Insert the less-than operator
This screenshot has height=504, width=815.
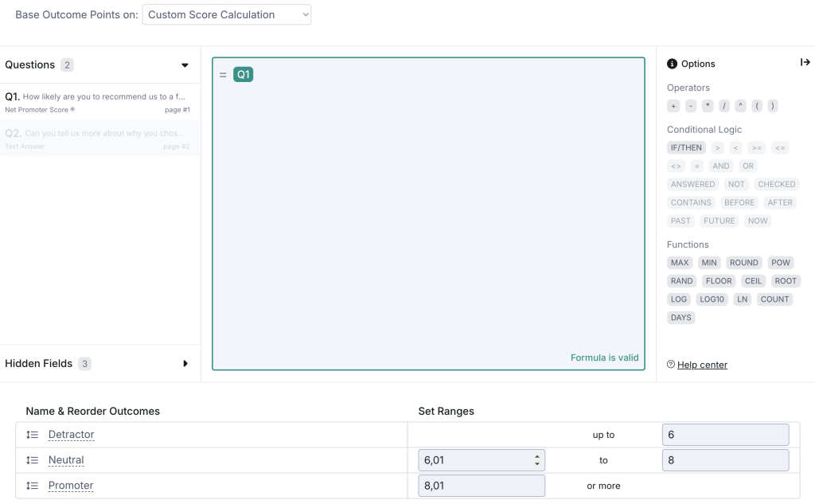click(x=736, y=148)
